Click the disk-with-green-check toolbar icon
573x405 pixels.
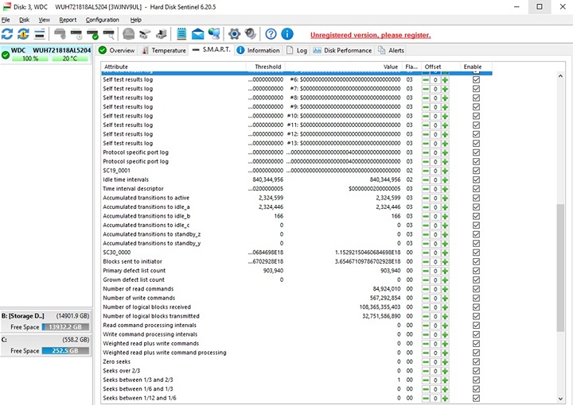pyautogui.click(x=92, y=34)
